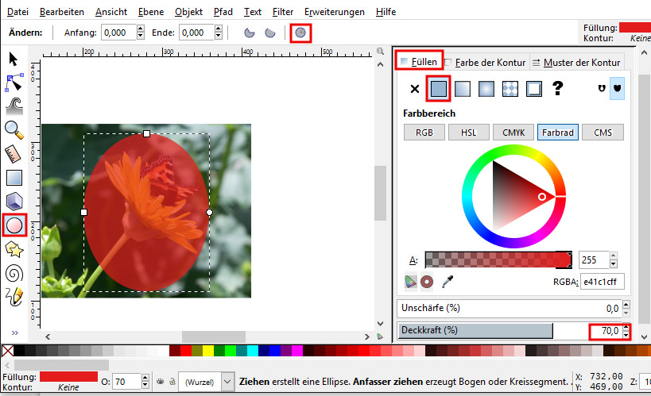651x396 pixels.
Task: Open the Bearbeiten menu
Action: click(x=62, y=12)
